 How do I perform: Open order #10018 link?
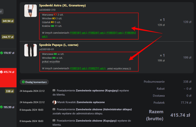(x=78, y=33)
